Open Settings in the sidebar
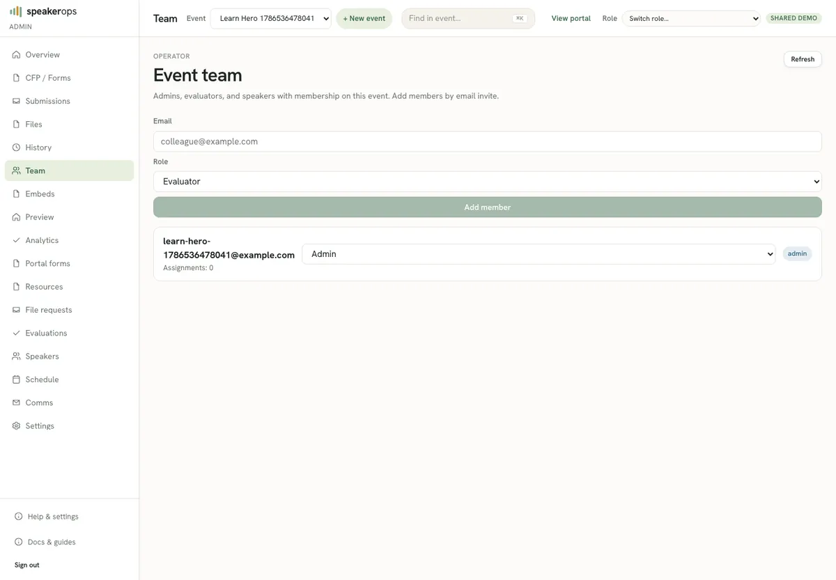This screenshot has height=580, width=836. coord(69,426)
